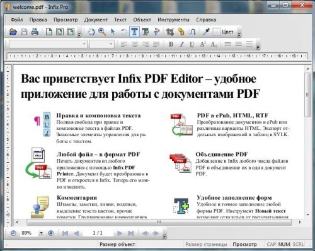Screen dimensions: 315x251
Task: Open the Объект menu
Action: click(x=142, y=20)
